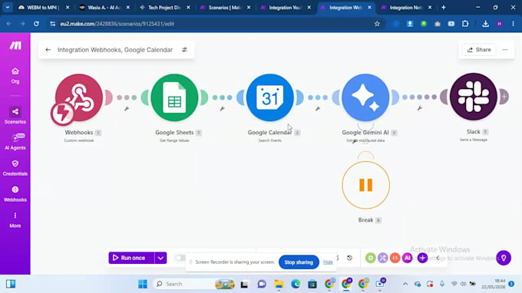Expand the Run once dropdown arrow

tap(160, 258)
